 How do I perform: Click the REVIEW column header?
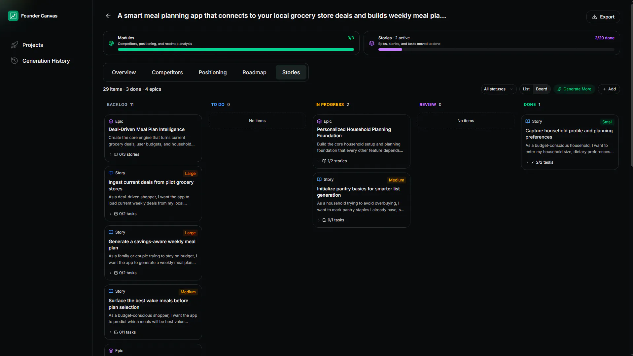430,105
